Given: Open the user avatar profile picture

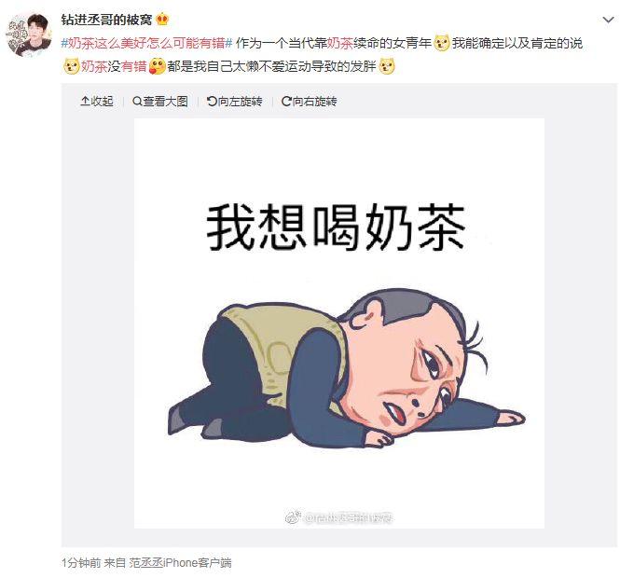Looking at the screenshot, I should (x=30, y=34).
